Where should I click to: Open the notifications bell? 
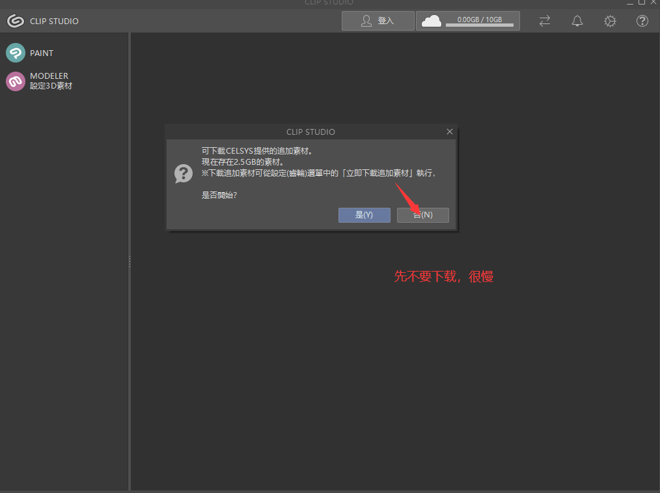coord(577,21)
